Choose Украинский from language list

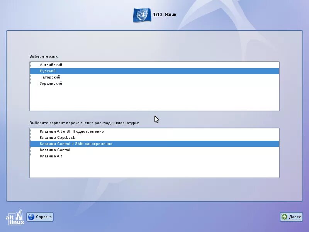154,83
